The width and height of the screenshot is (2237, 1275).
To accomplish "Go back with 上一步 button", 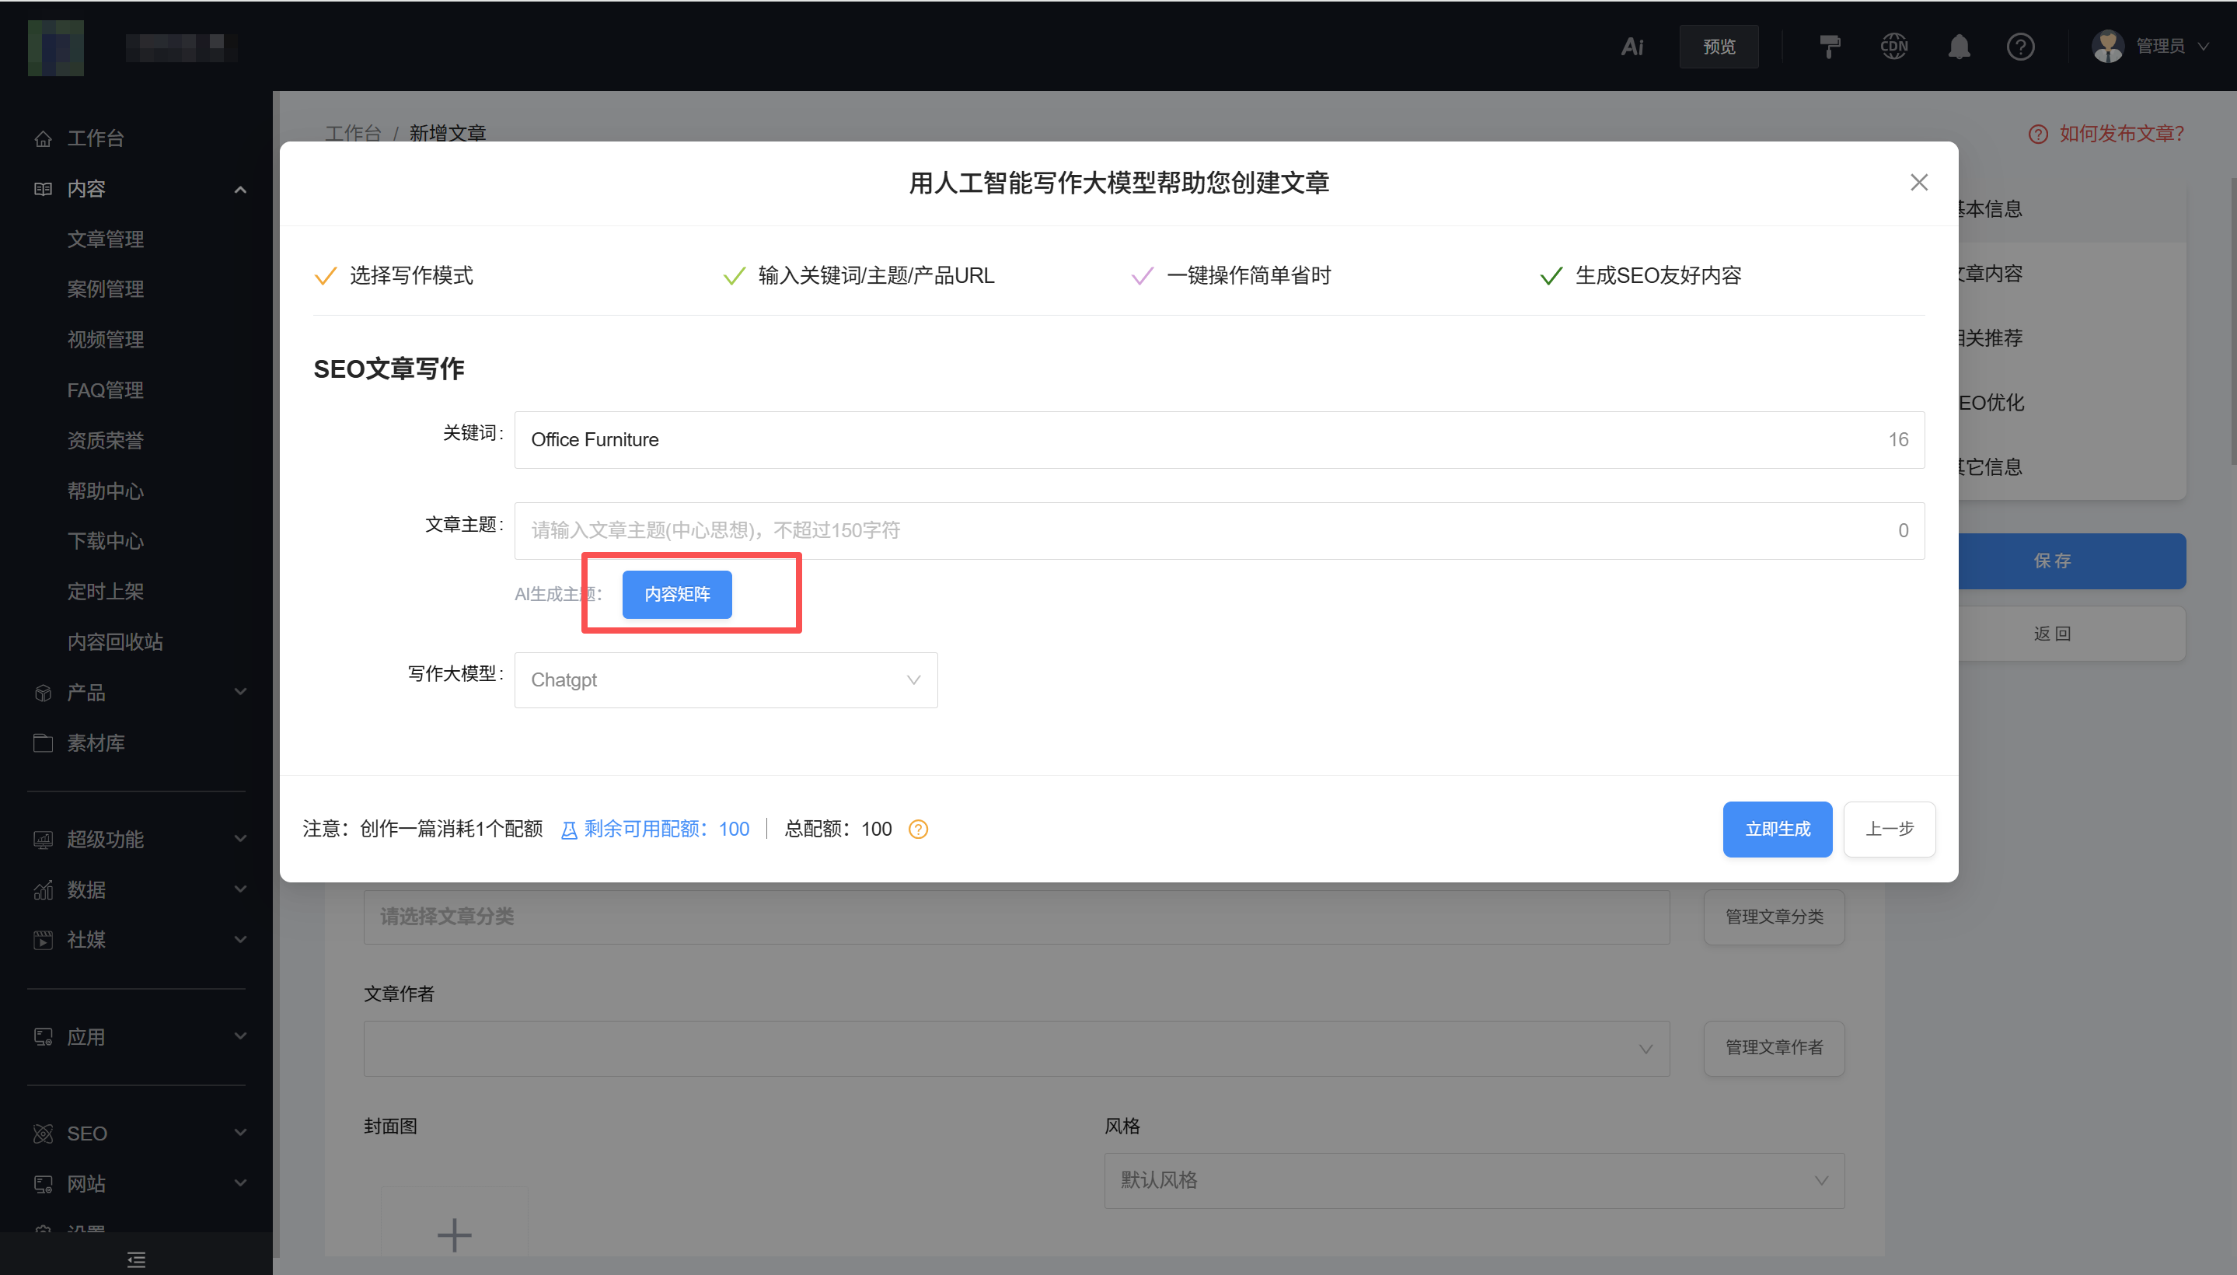I will point(1889,829).
